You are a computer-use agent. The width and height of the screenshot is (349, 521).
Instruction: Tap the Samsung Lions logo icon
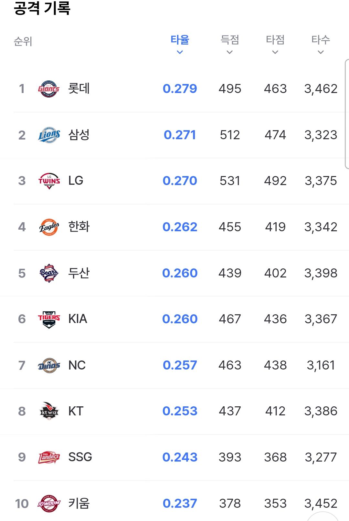click(x=49, y=135)
